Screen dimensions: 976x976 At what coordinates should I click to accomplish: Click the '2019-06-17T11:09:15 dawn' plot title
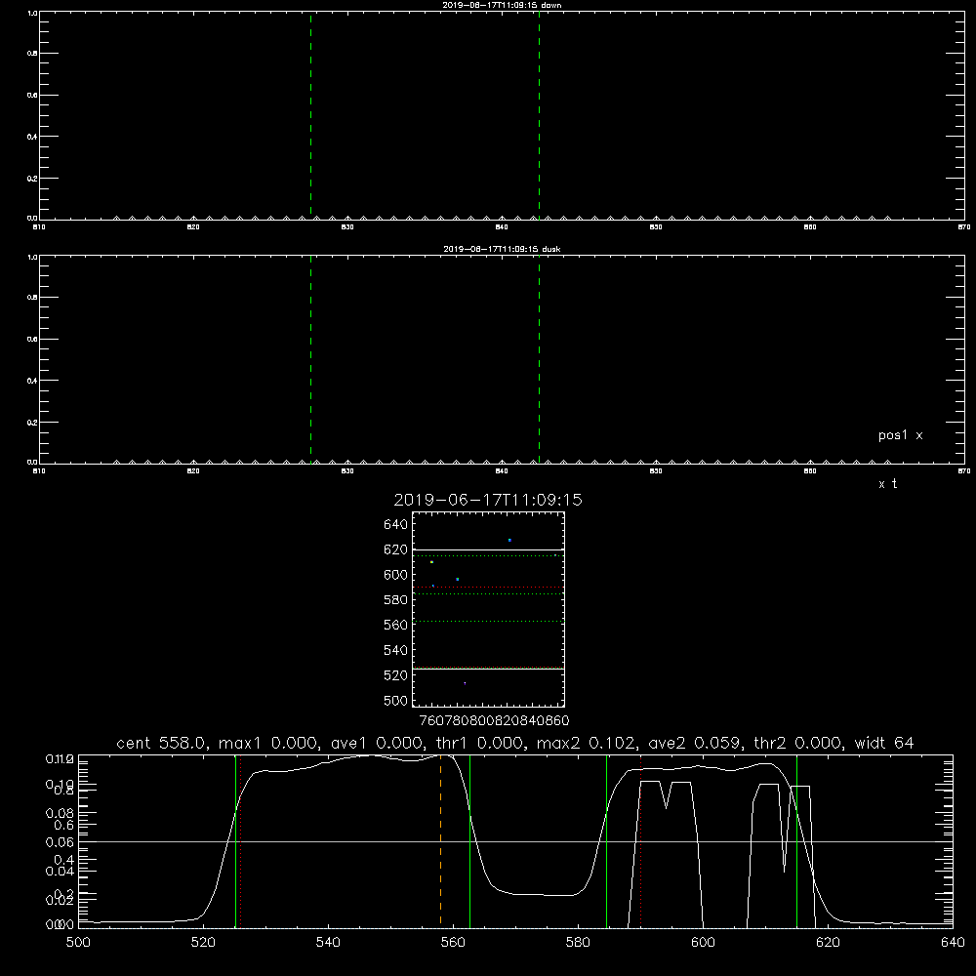(502, 5)
